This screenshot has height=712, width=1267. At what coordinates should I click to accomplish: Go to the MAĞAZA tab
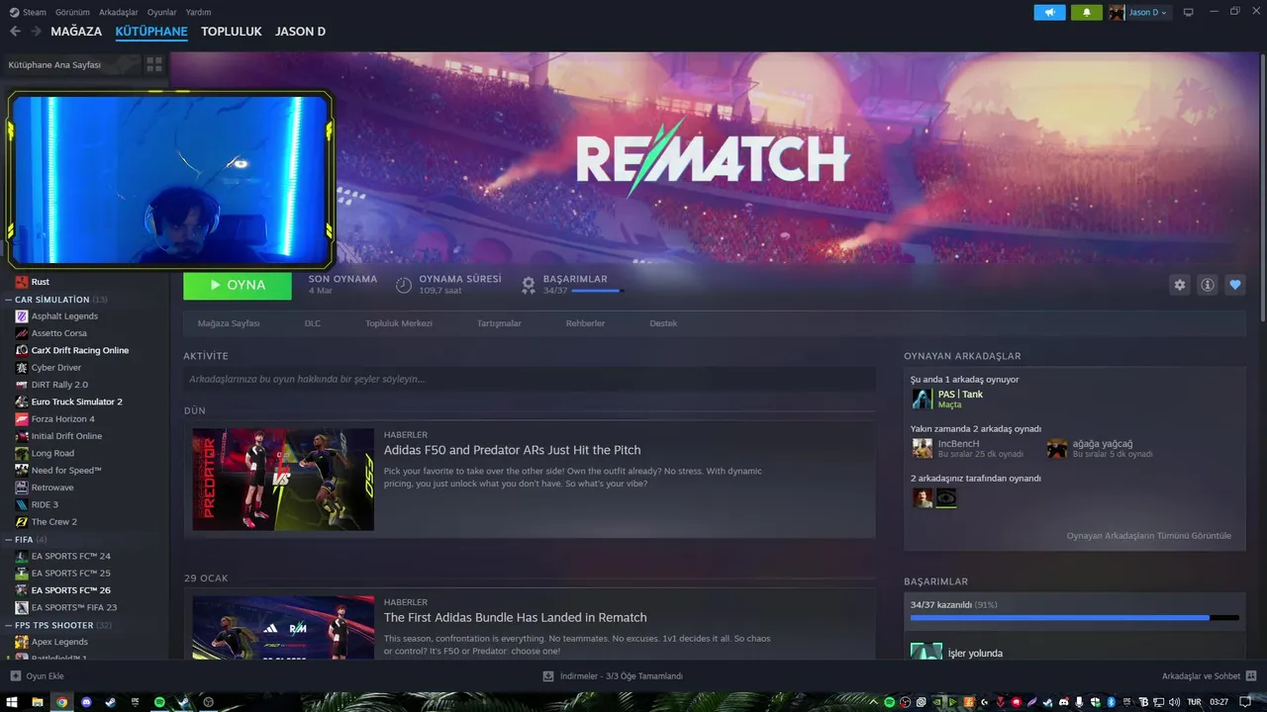[76, 32]
